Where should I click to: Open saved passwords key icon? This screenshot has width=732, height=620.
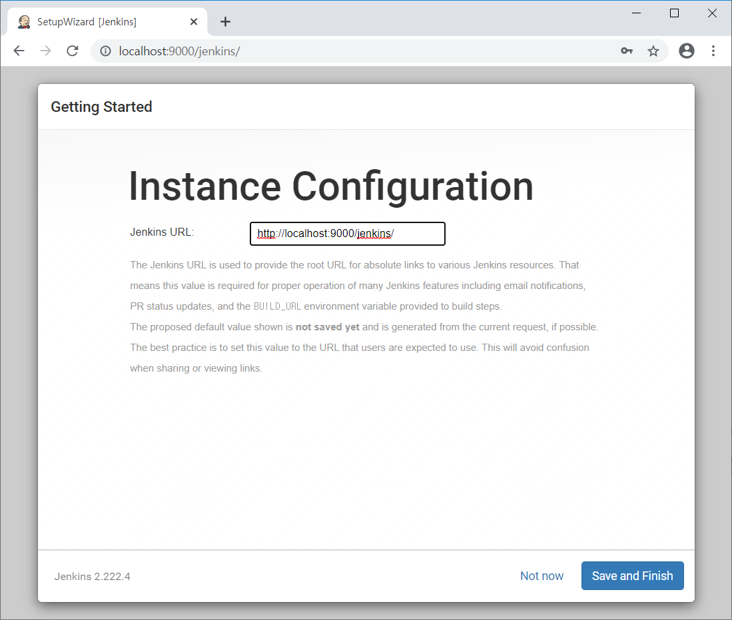627,51
